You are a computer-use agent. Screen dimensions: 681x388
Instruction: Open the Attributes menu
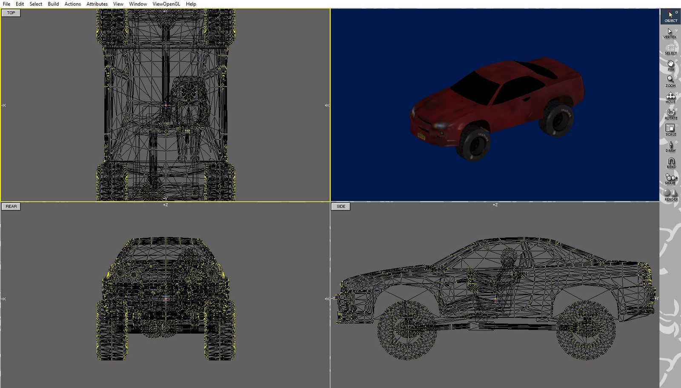(97, 4)
